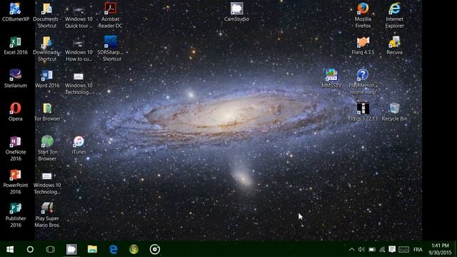Select the OneNote 2016 desktop icon

pyautogui.click(x=16, y=148)
